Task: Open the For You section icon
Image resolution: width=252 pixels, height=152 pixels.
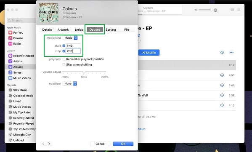Action: pos(10,33)
